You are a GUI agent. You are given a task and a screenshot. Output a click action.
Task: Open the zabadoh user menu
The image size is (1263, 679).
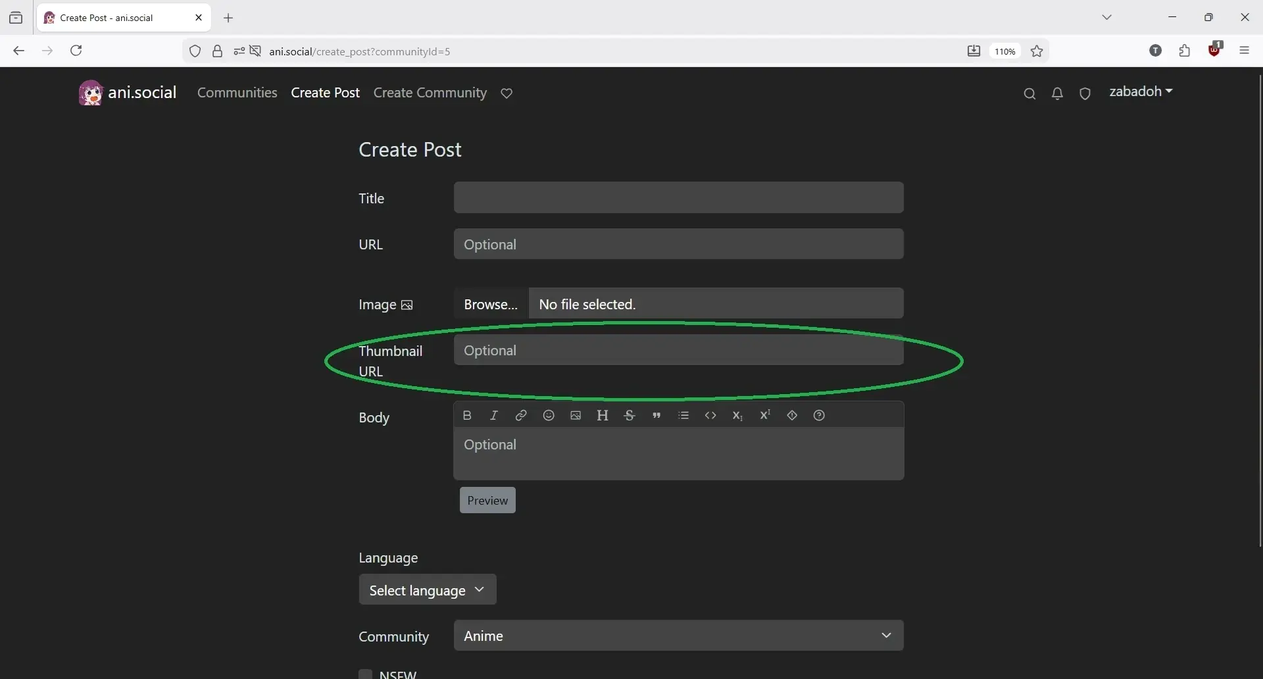tap(1141, 91)
